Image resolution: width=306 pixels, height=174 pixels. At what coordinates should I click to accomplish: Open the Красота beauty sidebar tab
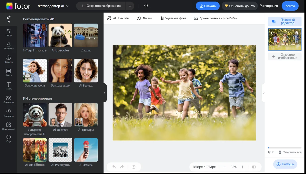pyautogui.click(x=8, y=59)
